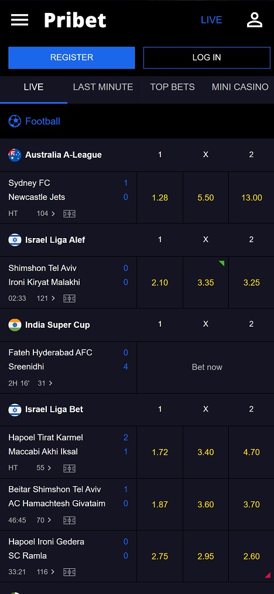Click the Australia flag icon
This screenshot has width=274, height=594.
pos(15,155)
